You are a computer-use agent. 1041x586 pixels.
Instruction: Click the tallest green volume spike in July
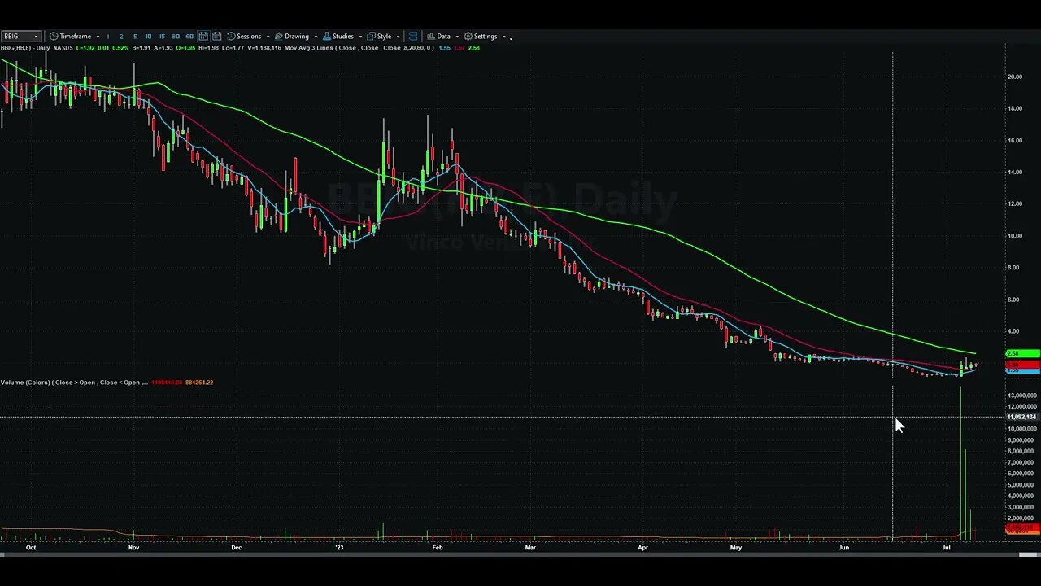[960, 462]
